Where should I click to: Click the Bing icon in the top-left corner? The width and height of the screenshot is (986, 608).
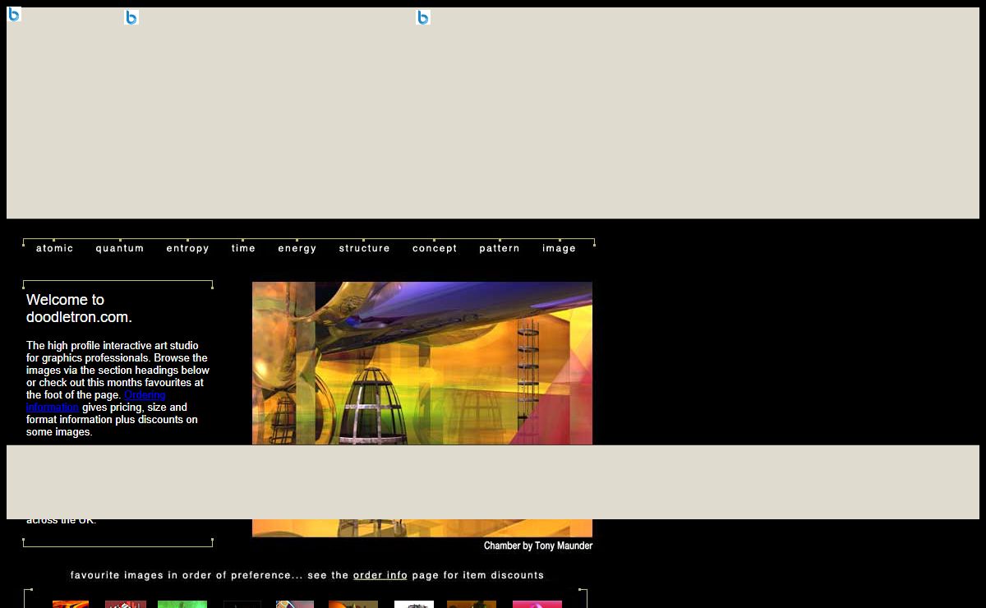[14, 14]
